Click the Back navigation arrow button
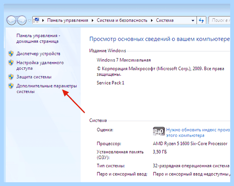This screenshot has width=234, height=186. coord(11,20)
